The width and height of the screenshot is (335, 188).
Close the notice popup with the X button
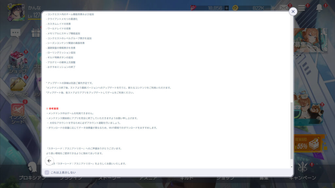[x=293, y=11]
